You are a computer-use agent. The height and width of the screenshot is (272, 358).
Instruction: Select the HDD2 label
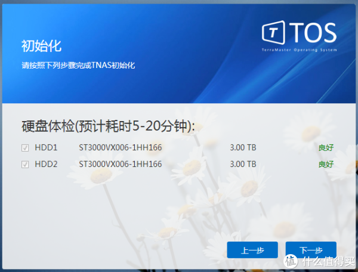(46, 164)
